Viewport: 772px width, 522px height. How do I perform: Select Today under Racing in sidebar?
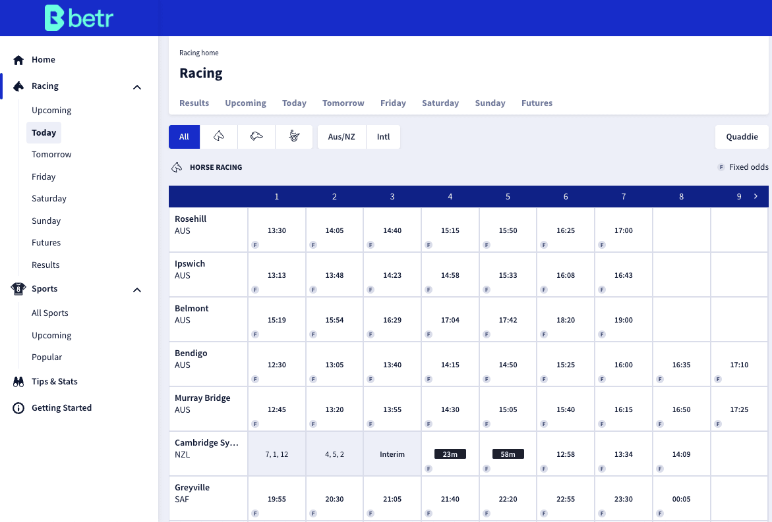coord(44,133)
